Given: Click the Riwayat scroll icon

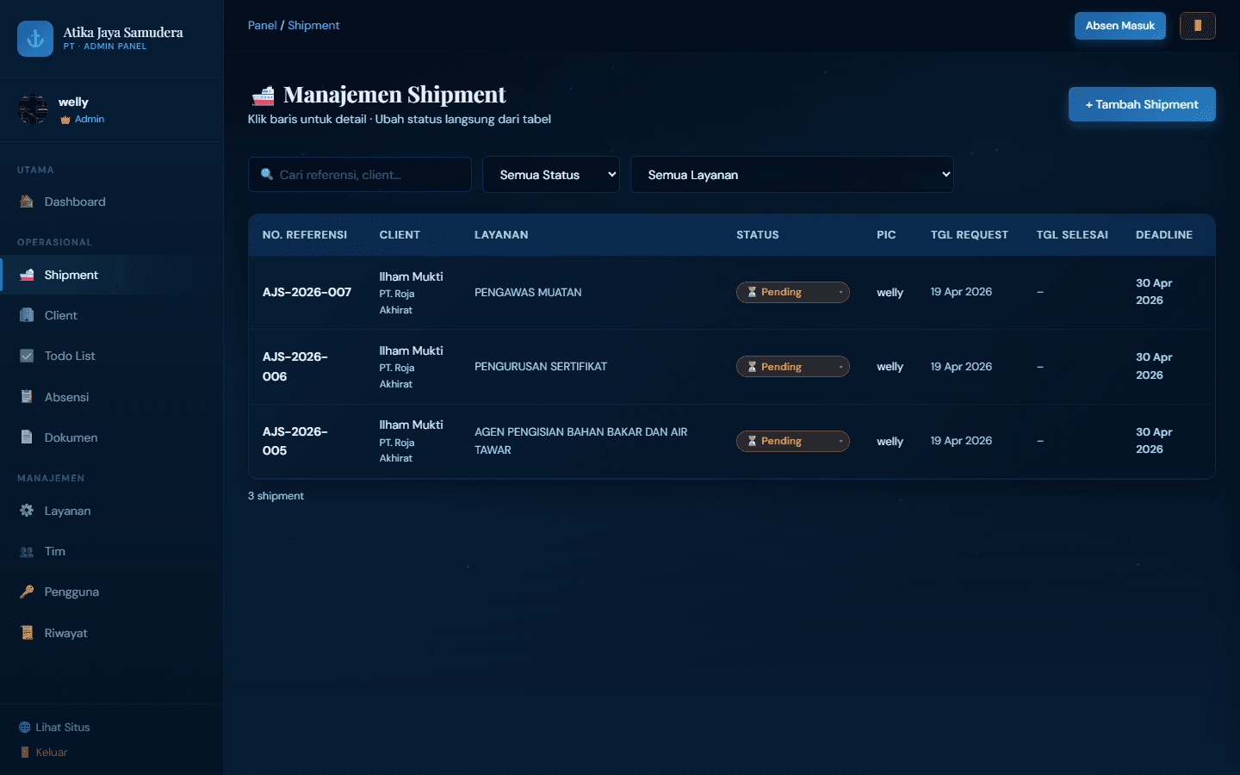Looking at the screenshot, I should pos(27,633).
